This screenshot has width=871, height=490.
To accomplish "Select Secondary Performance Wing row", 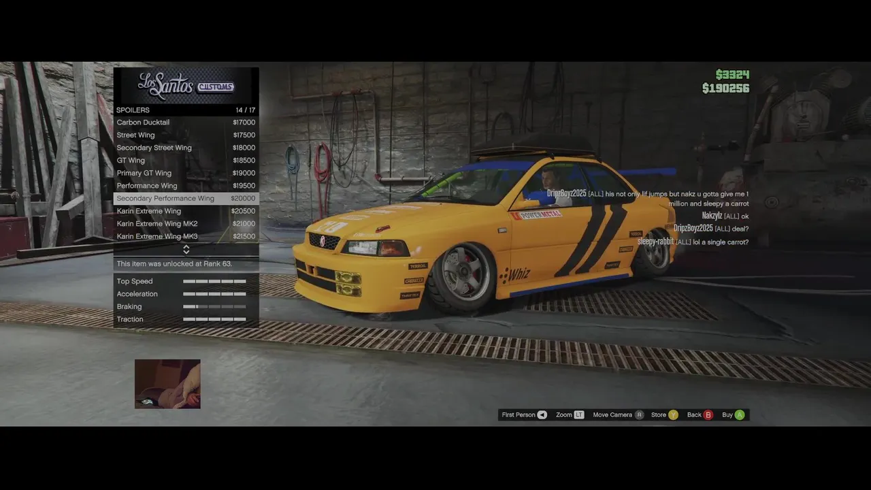I will (x=186, y=198).
